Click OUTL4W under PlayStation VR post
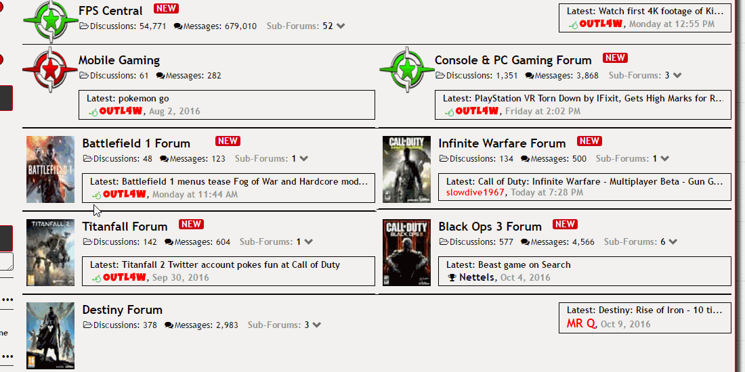 (477, 111)
